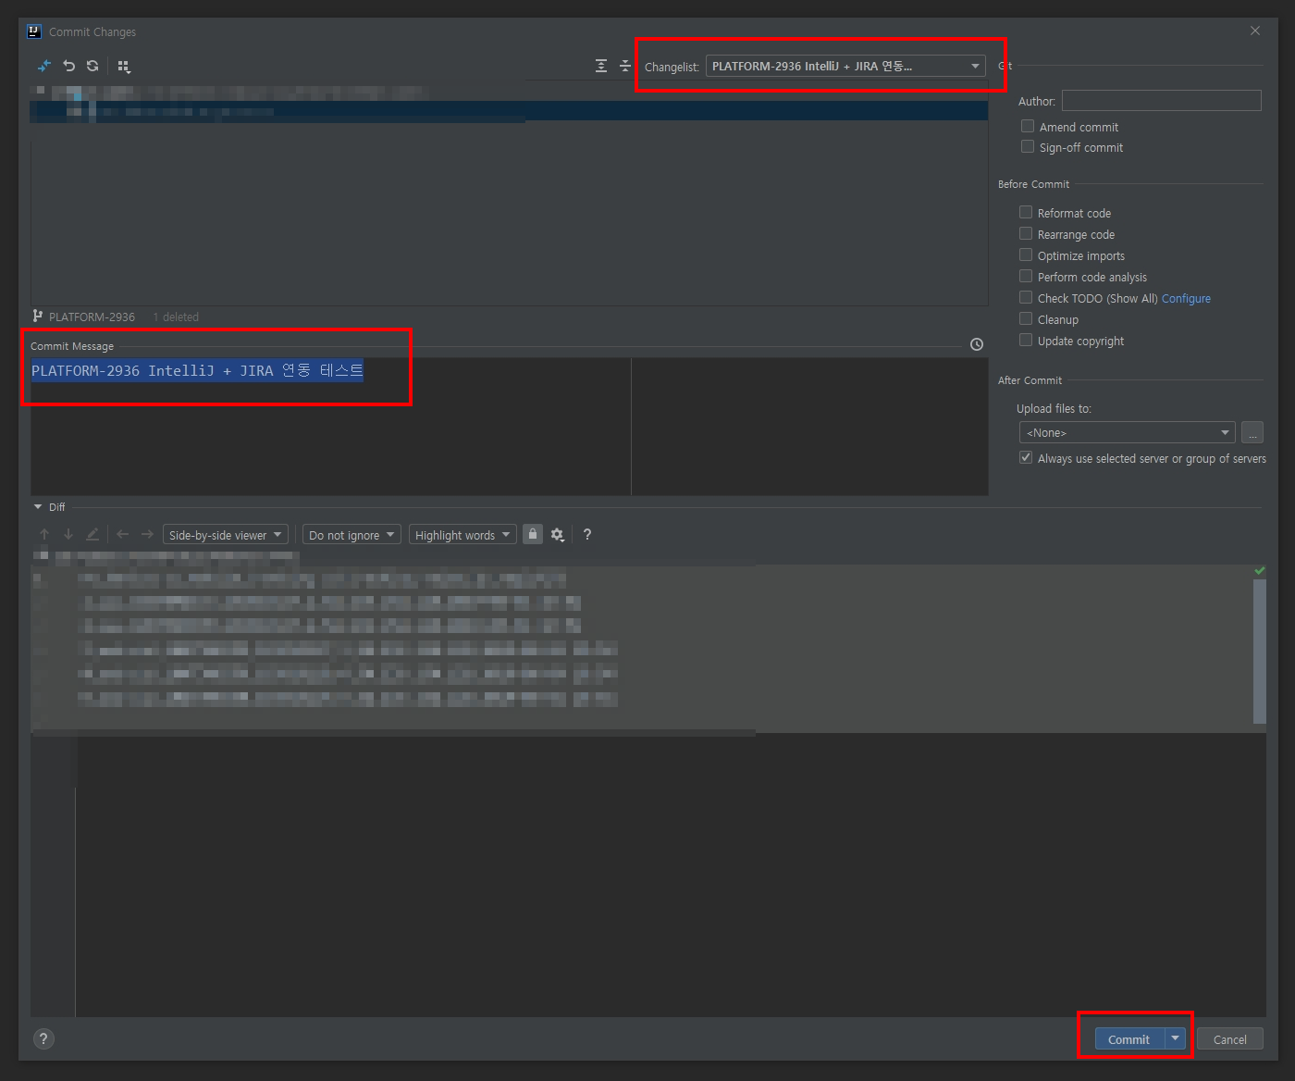1295x1081 pixels.
Task: Click the ellipsis button next to Upload files
Action: pos(1252,432)
